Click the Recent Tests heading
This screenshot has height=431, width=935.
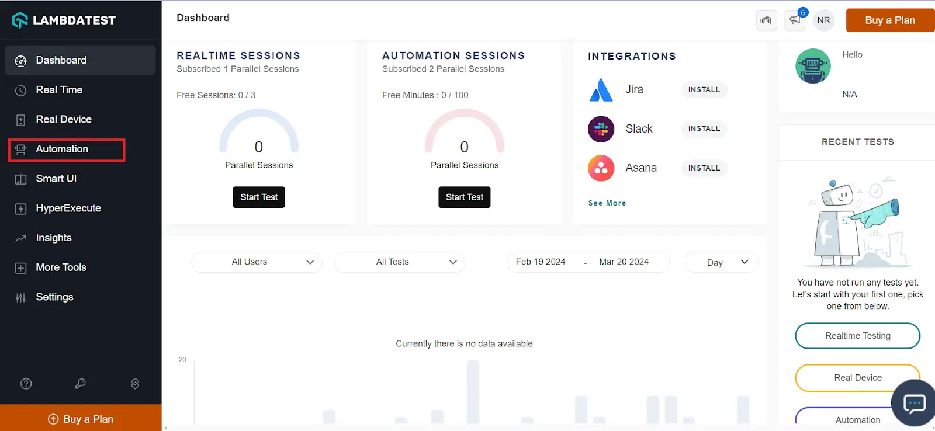pyautogui.click(x=858, y=142)
